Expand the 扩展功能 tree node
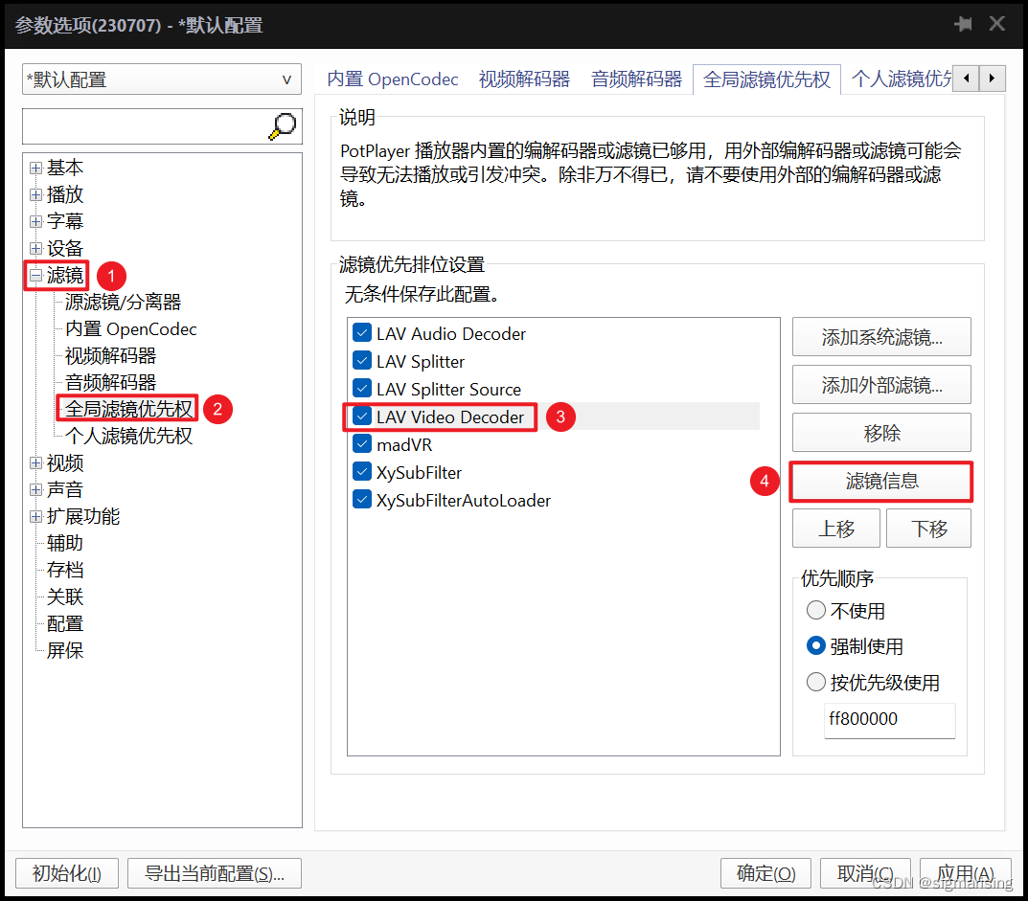Screen dimensions: 1028x901 (x=36, y=516)
